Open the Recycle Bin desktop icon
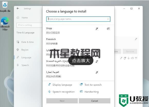Image resolution: width=149 pixels, height=107 pixels. (x=5, y=7)
